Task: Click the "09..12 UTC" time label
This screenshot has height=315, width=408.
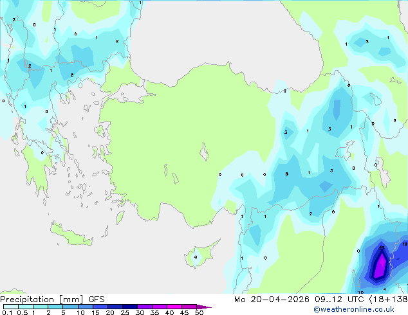Action: (x=339, y=300)
